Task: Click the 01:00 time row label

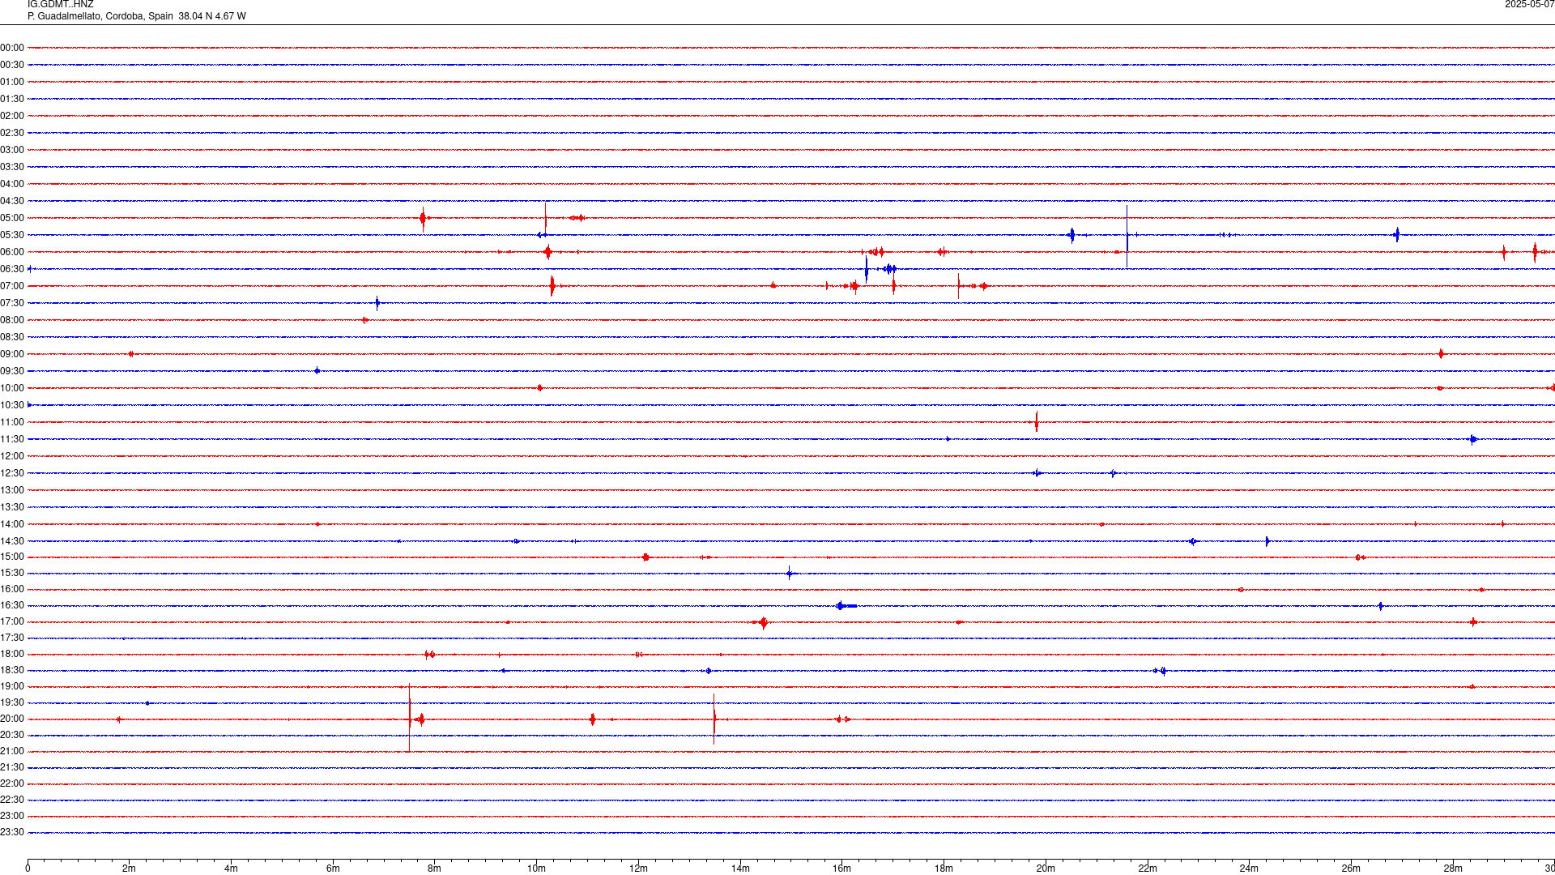Action: point(12,82)
